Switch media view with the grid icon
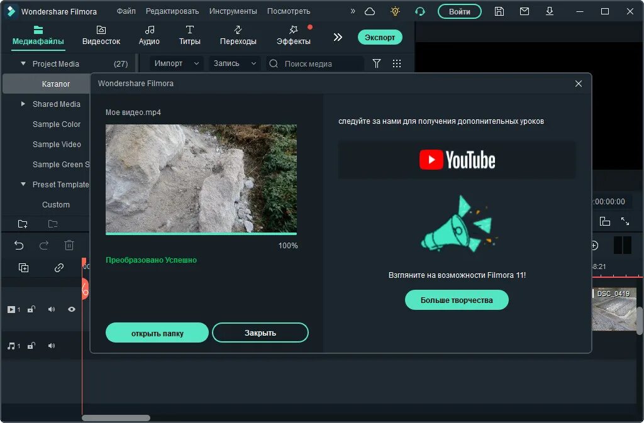This screenshot has width=644, height=423. click(397, 63)
